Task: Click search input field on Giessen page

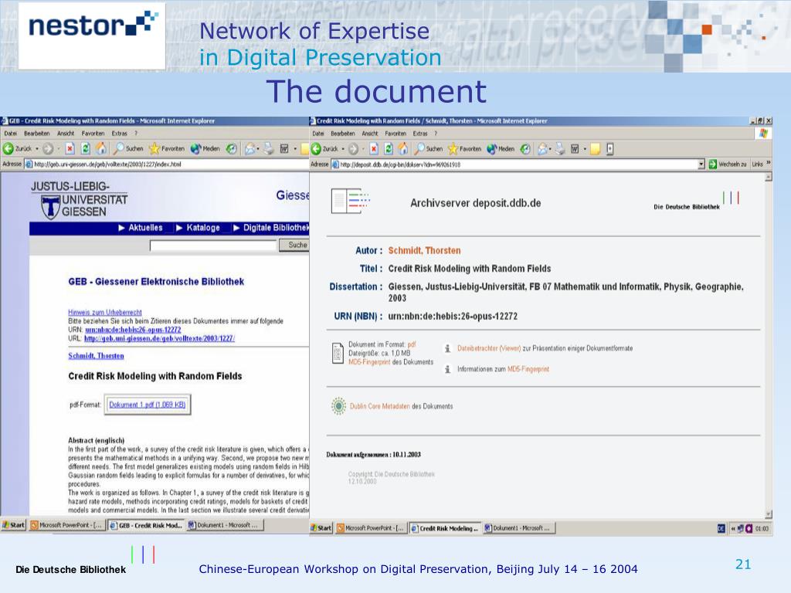Action: click(213, 246)
